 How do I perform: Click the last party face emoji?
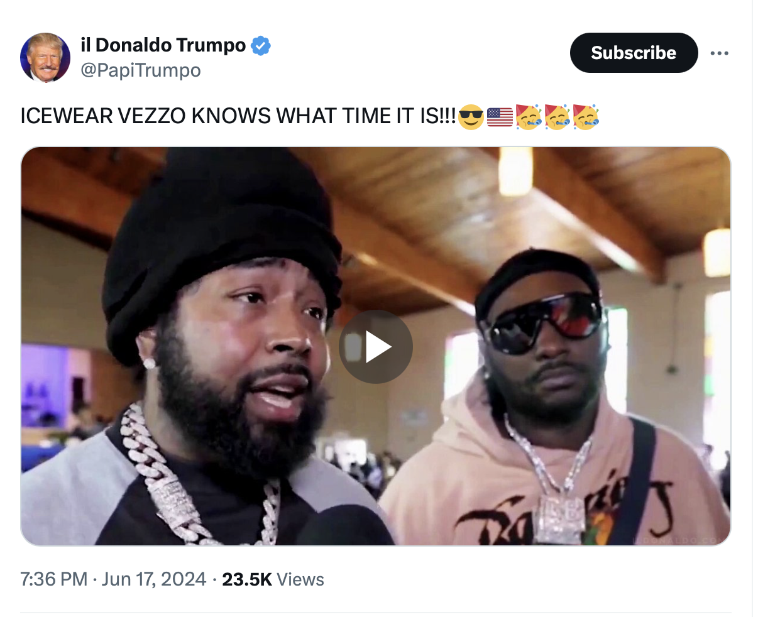pyautogui.click(x=586, y=117)
